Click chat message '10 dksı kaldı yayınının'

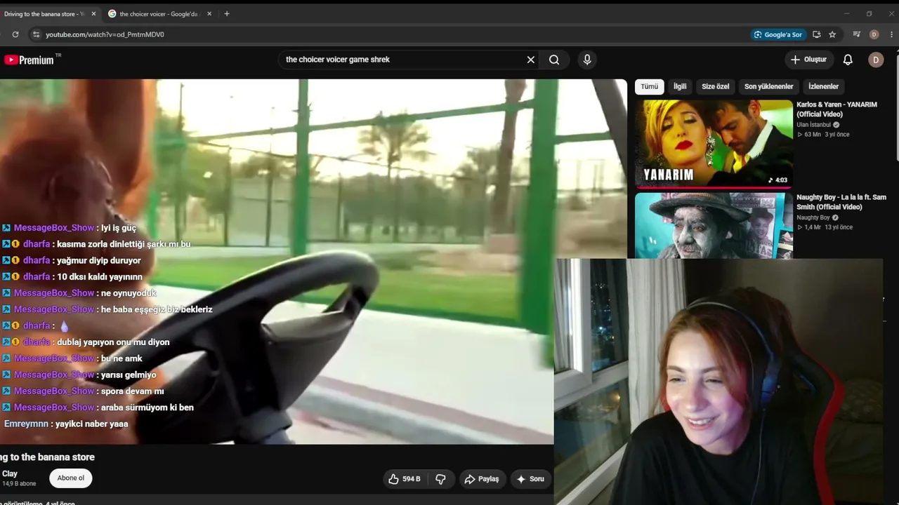pyautogui.click(x=100, y=277)
